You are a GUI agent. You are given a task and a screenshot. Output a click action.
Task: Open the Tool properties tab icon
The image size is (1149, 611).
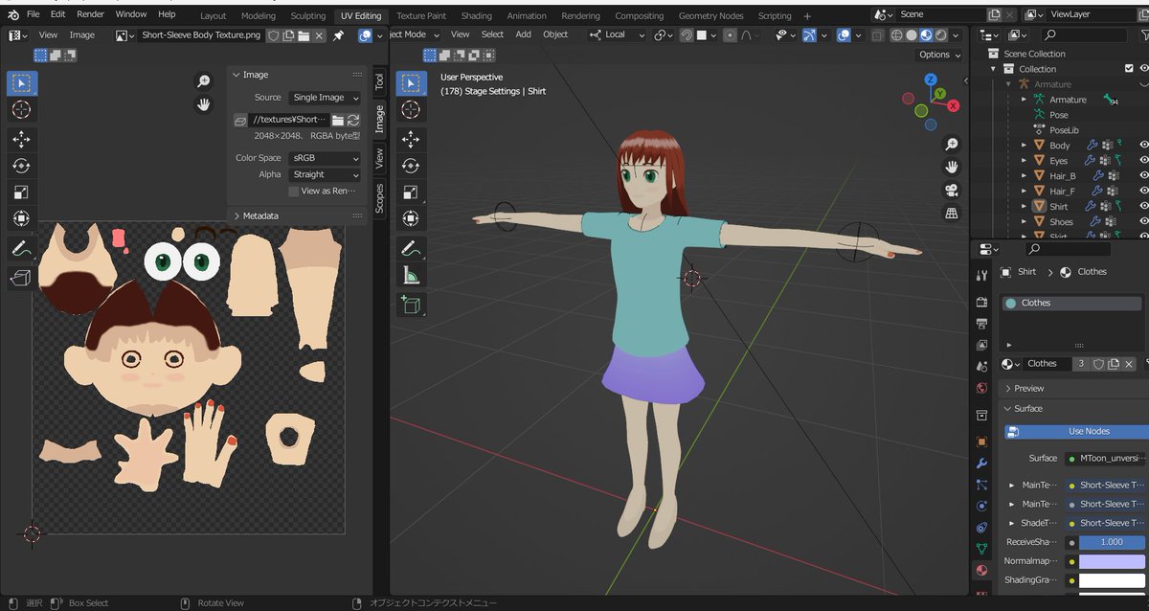click(981, 276)
